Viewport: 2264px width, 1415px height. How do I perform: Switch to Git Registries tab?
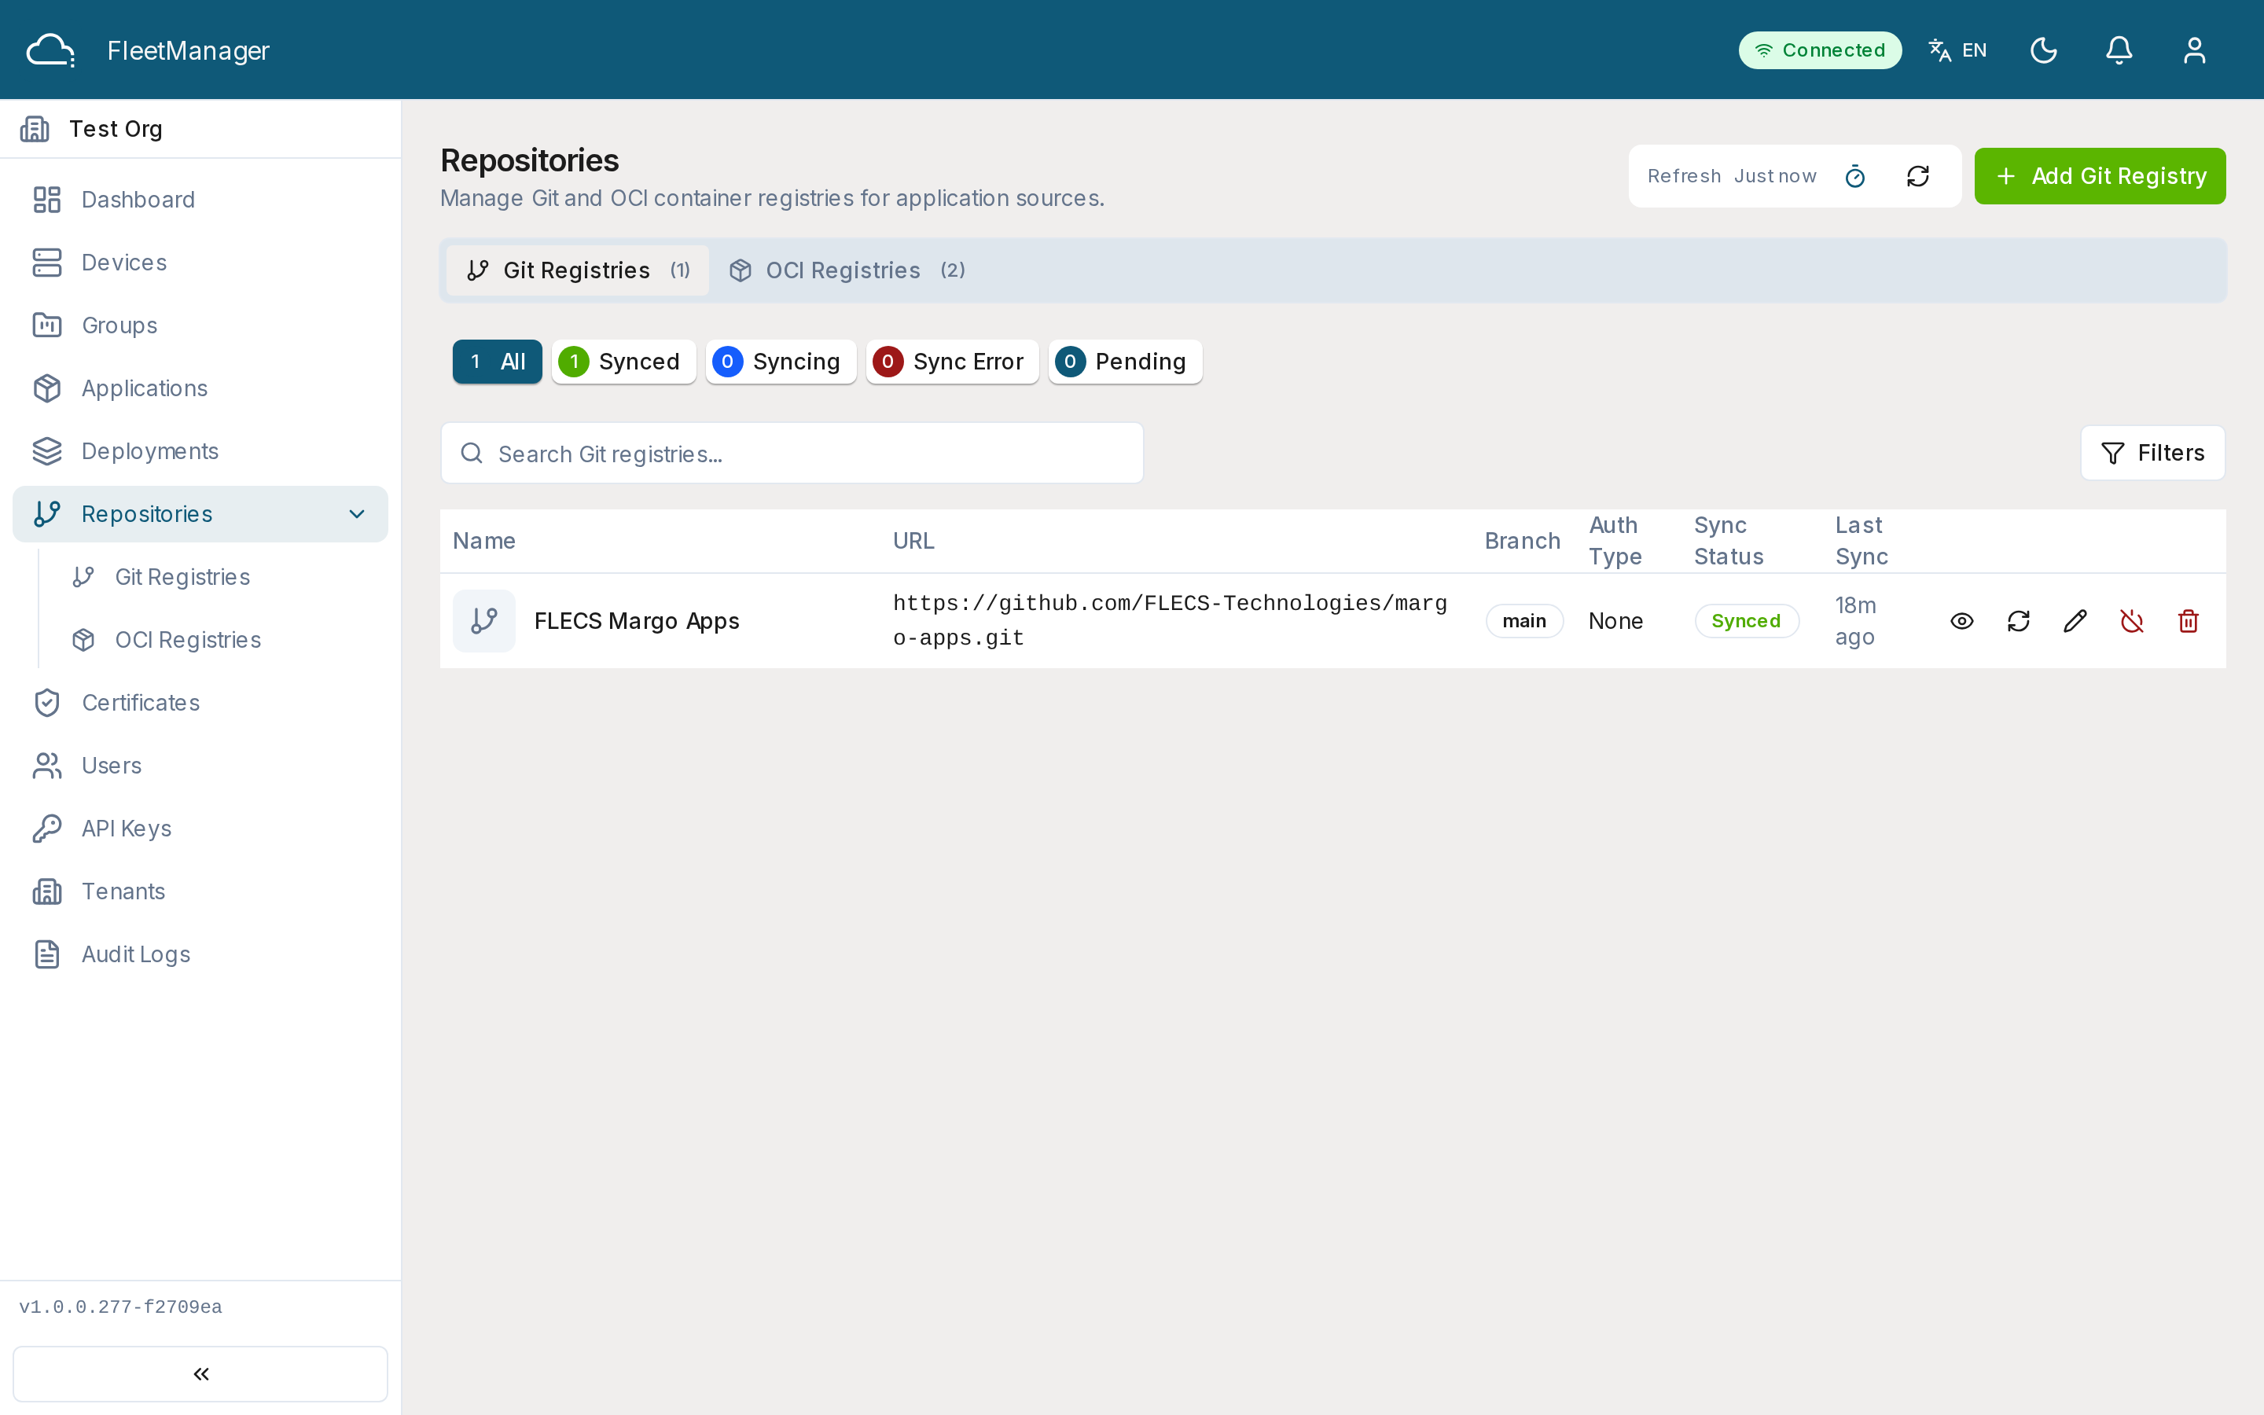tap(577, 270)
